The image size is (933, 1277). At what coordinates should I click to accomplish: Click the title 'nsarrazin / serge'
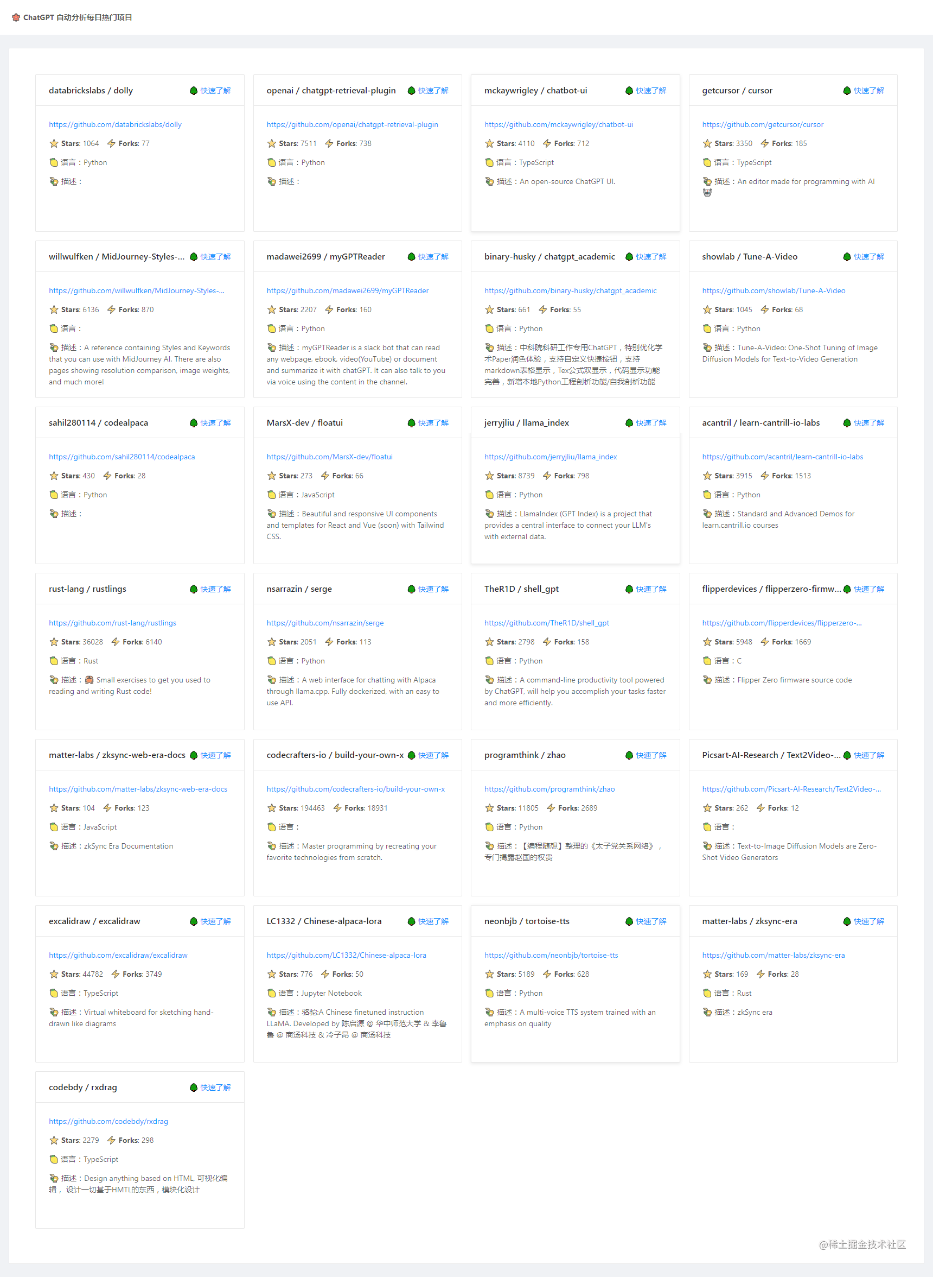(x=299, y=589)
